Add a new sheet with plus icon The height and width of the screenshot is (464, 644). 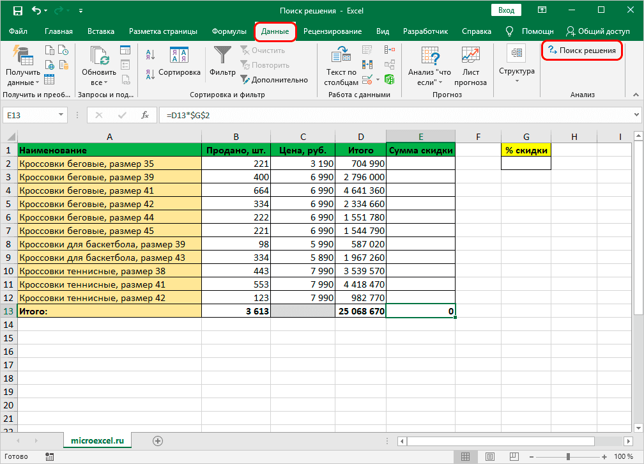point(158,441)
